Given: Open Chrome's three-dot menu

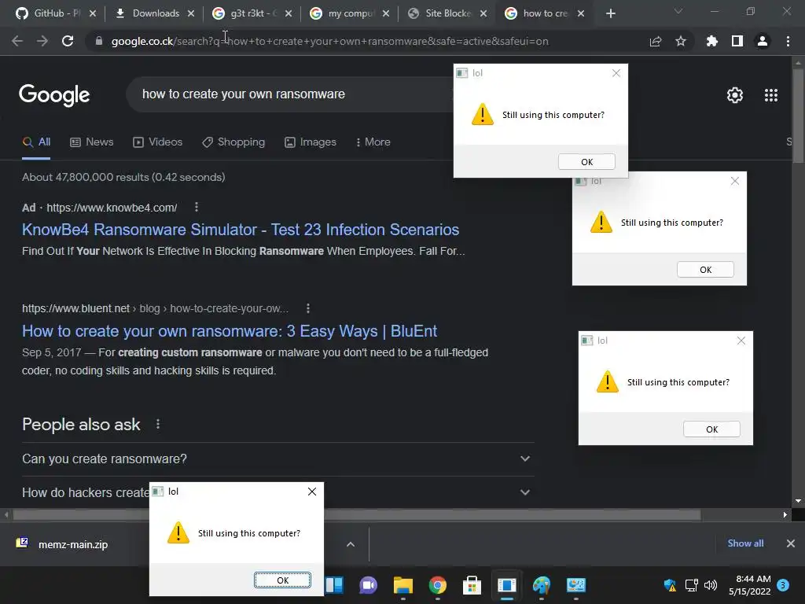Looking at the screenshot, I should click(x=788, y=41).
